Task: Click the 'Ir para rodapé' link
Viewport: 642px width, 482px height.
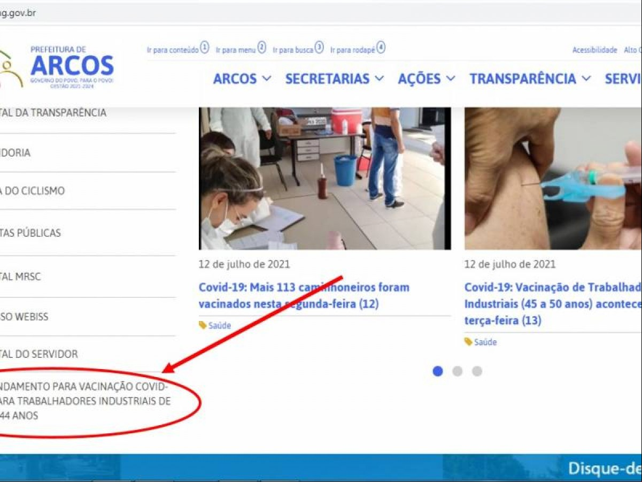Action: pyautogui.click(x=358, y=49)
